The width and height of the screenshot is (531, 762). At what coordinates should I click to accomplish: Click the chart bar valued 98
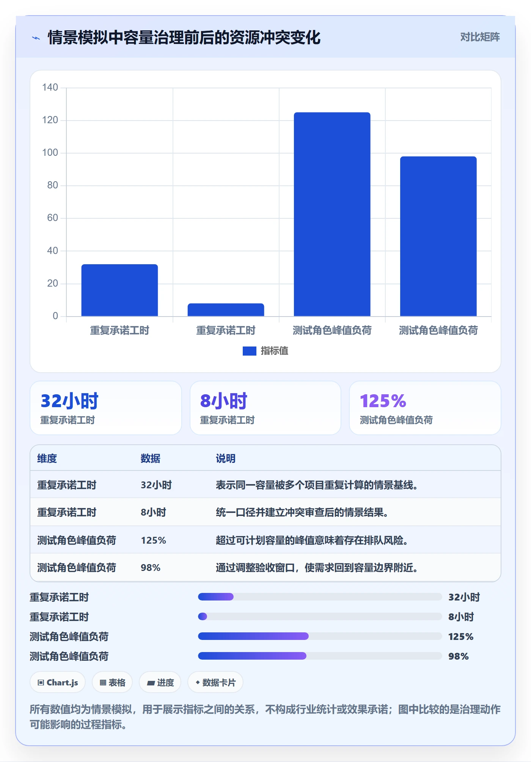438,236
